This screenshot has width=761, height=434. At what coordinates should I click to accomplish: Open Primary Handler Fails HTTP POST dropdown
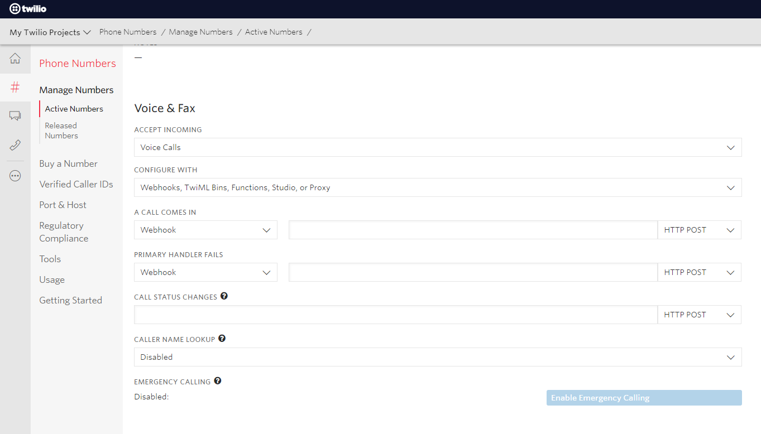click(700, 272)
